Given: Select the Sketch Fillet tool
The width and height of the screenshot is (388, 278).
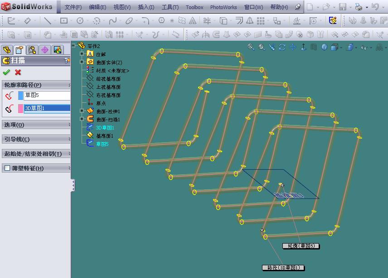Looking at the screenshot, I should [145, 21].
